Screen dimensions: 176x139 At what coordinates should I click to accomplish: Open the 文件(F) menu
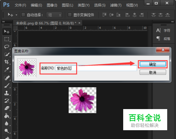pos(20,5)
